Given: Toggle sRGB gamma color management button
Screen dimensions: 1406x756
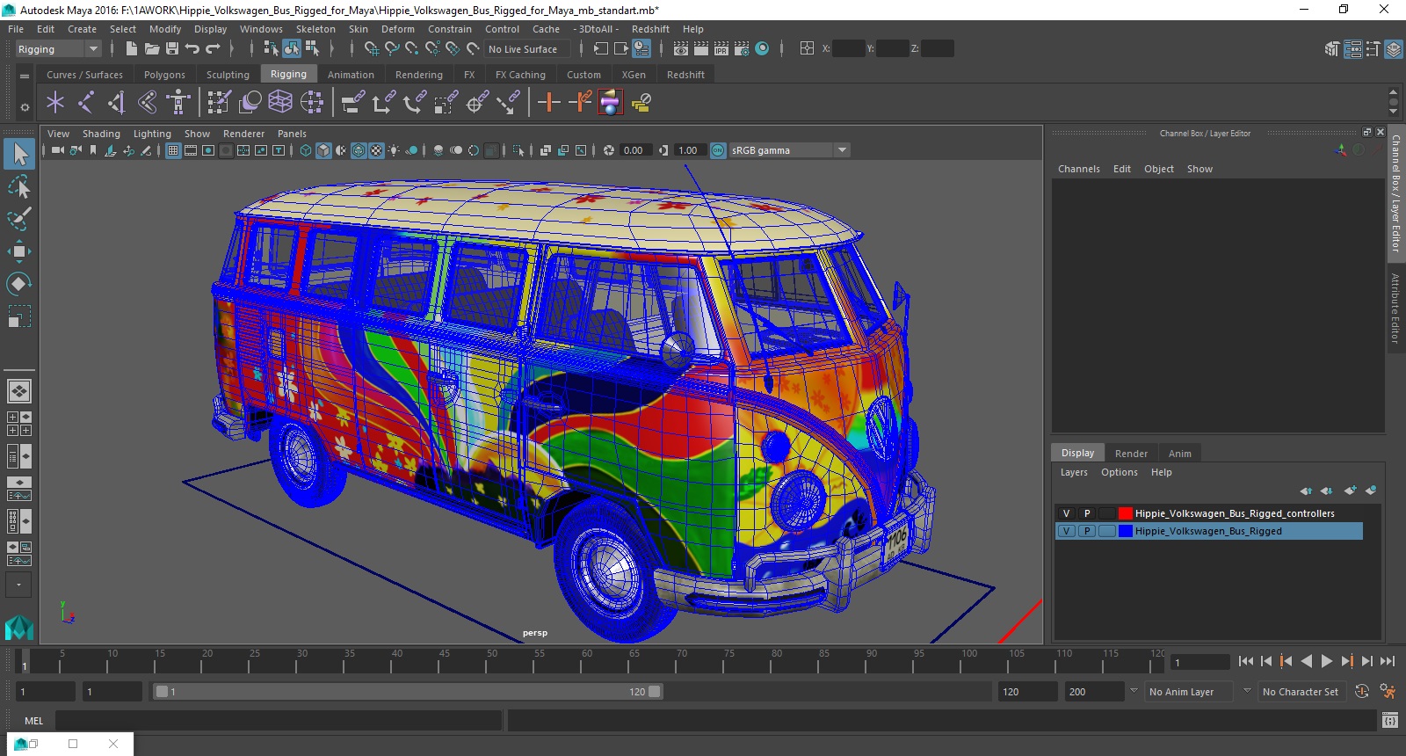Looking at the screenshot, I should coord(719,150).
